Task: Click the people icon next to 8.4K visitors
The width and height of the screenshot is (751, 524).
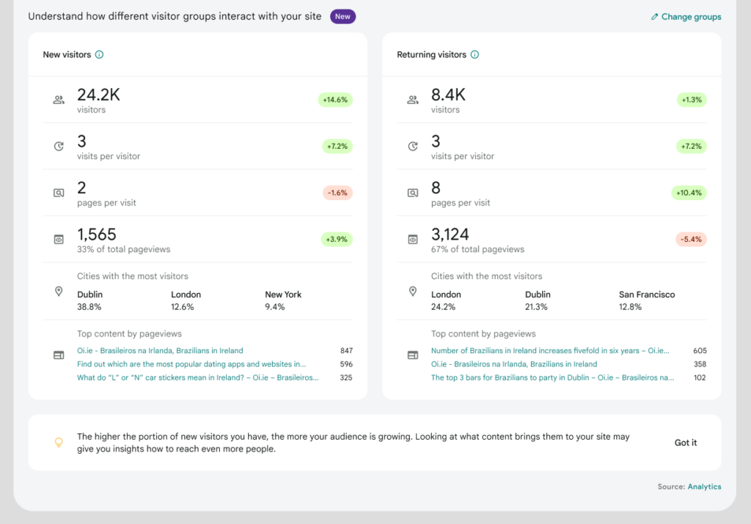Action: click(412, 100)
